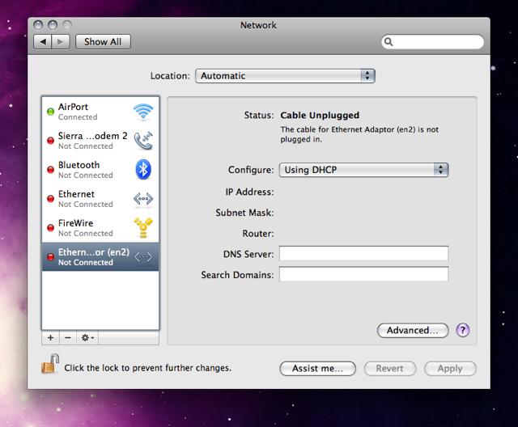Screen dimensions: 518x427
Task: Open the Configure Using DHCP dropdown
Action: [363, 170]
